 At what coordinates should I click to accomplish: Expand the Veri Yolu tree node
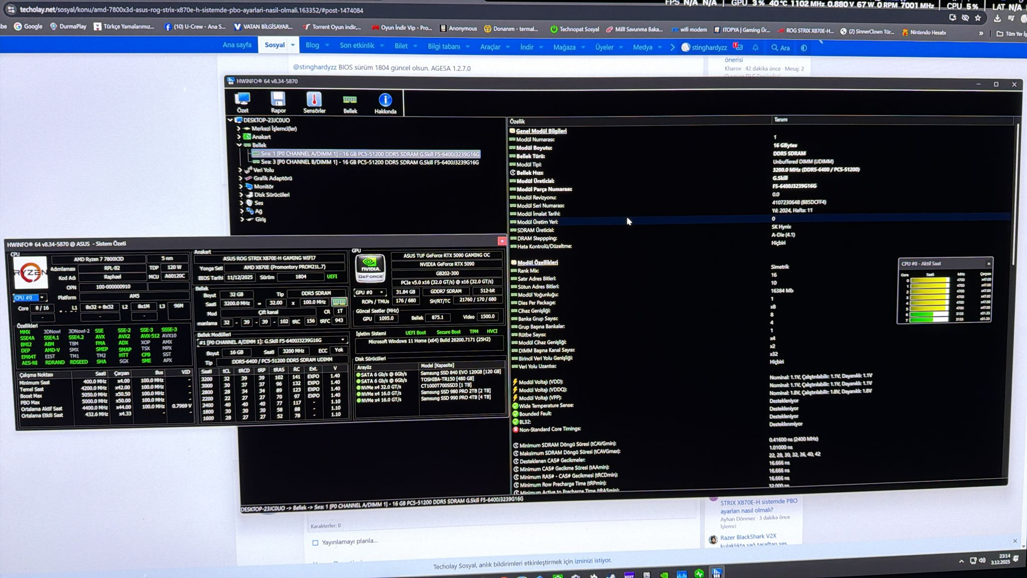pyautogui.click(x=240, y=170)
